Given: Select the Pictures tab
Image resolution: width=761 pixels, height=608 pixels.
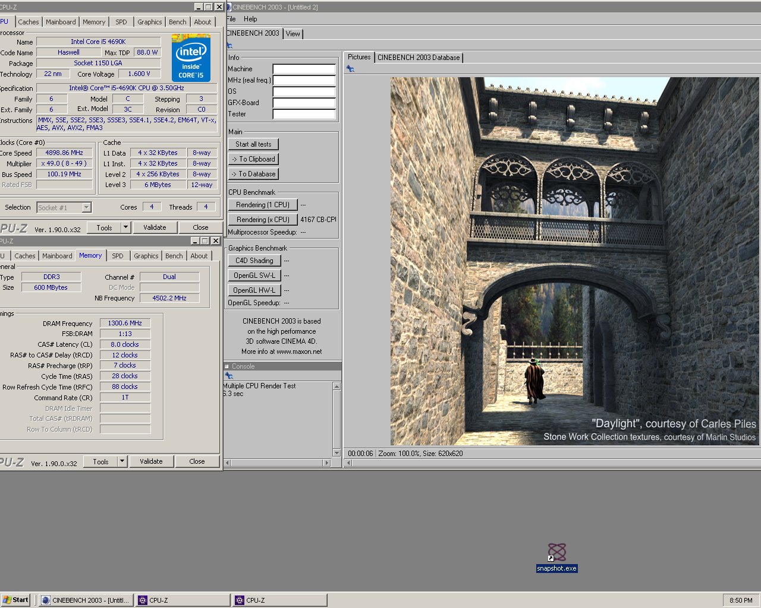Looking at the screenshot, I should 359,57.
